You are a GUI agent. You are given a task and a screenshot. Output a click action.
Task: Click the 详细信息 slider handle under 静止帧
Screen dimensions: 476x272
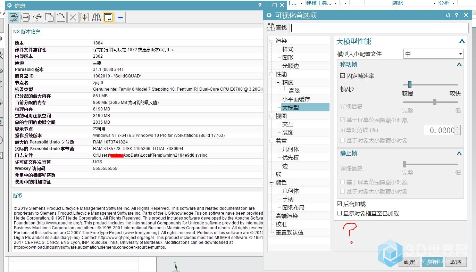(404, 164)
